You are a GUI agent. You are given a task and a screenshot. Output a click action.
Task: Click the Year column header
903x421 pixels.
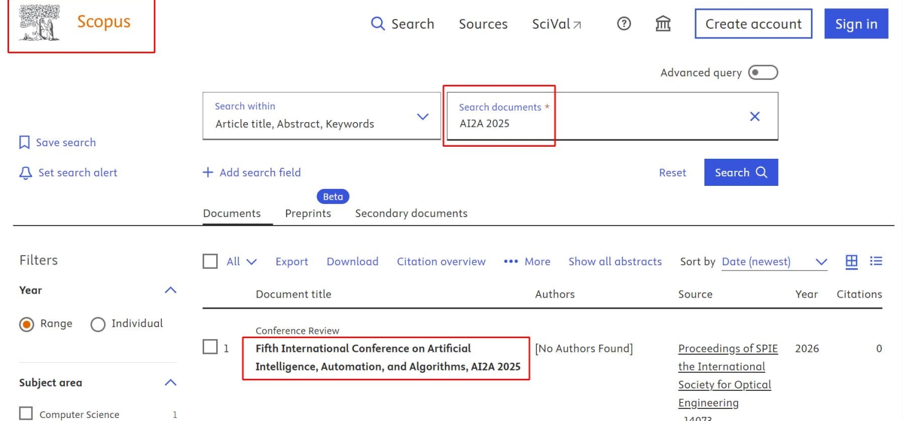[806, 294]
